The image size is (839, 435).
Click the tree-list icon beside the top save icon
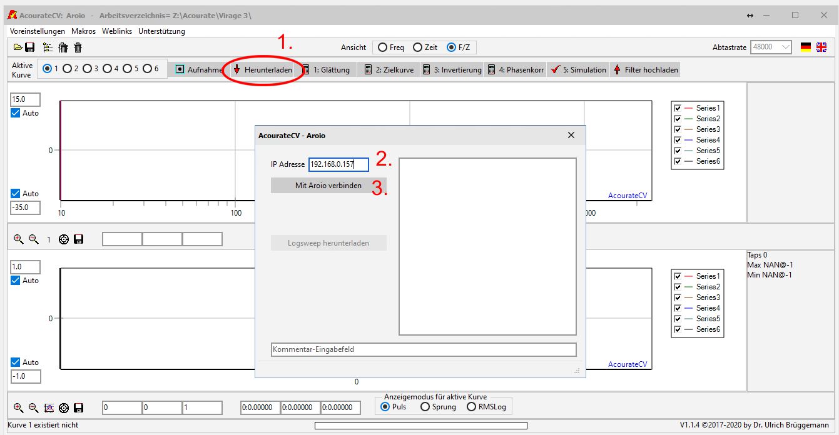[x=48, y=47]
